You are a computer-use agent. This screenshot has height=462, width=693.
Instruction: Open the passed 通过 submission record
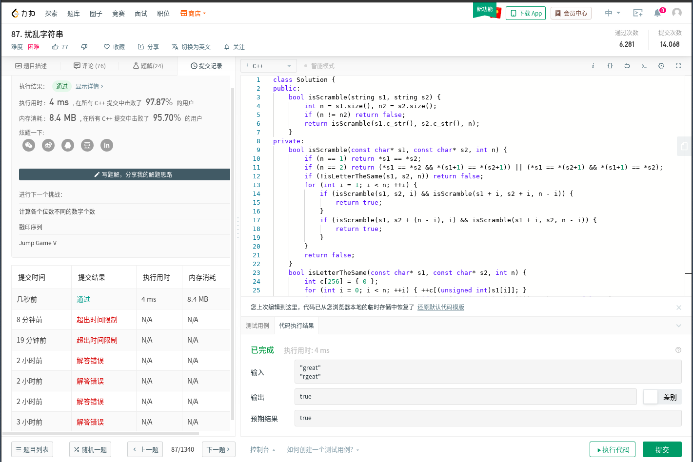(83, 299)
